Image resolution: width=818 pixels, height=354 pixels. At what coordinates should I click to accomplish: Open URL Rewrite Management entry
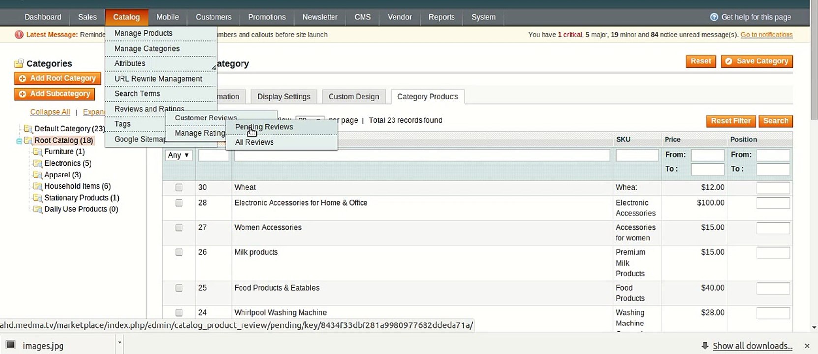tap(161, 79)
